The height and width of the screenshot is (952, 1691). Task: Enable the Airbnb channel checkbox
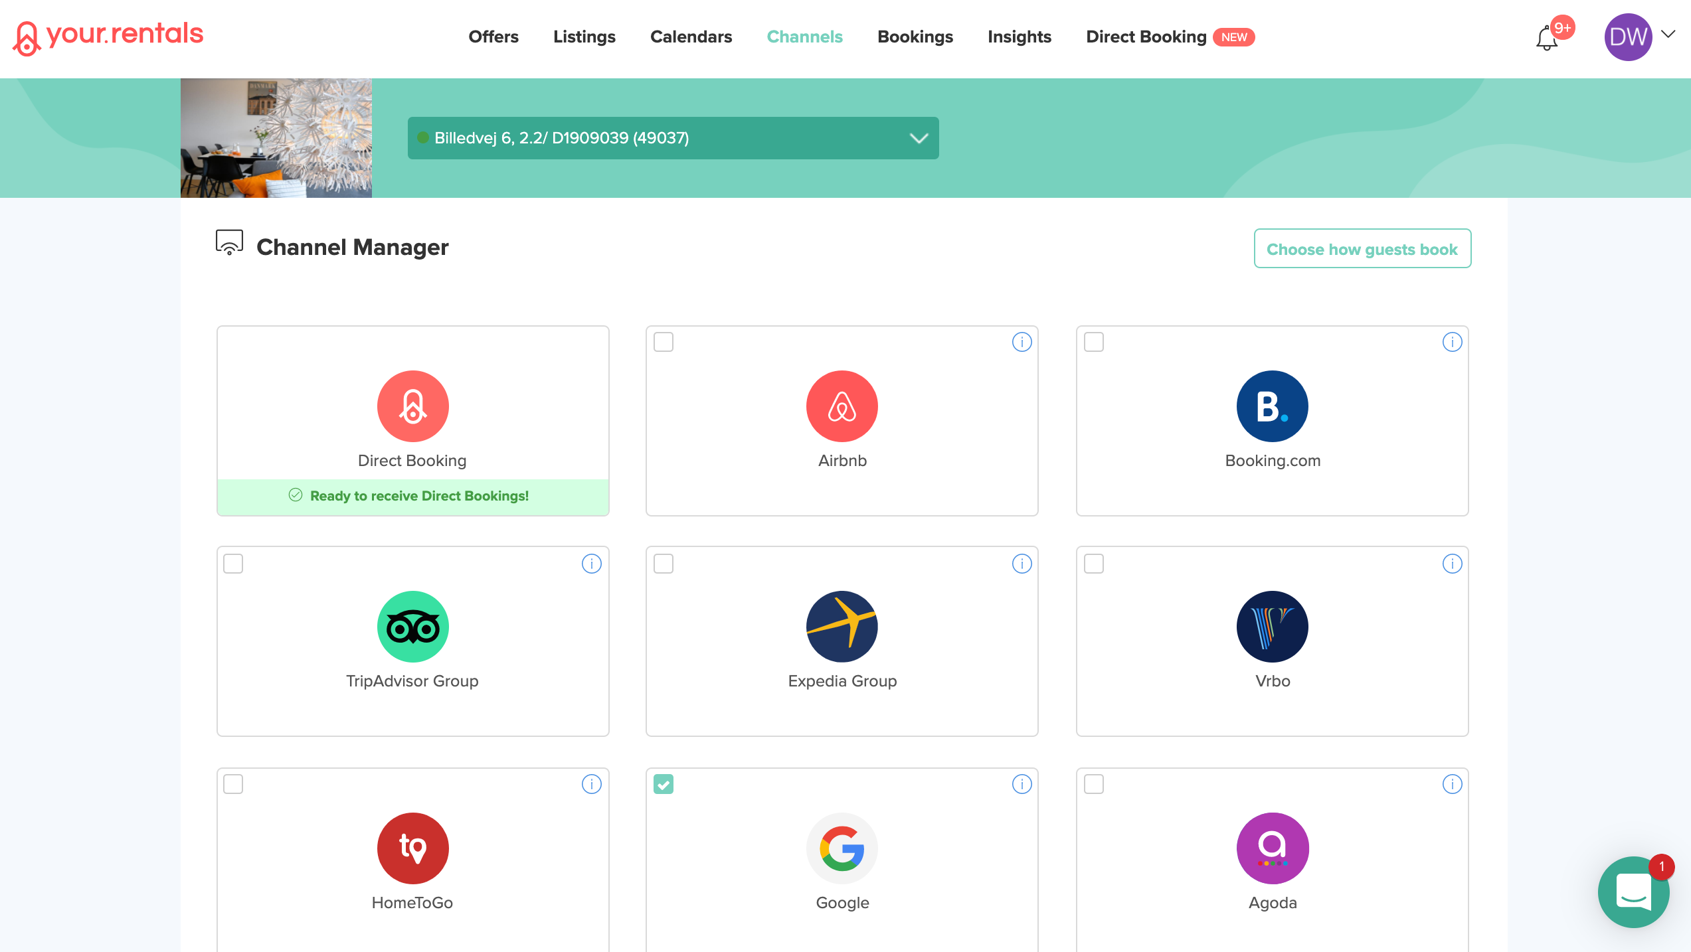[x=664, y=342]
